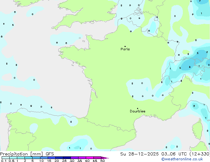
Task: Click the '20' legend scale value
Action: pyautogui.click(x=57, y=161)
